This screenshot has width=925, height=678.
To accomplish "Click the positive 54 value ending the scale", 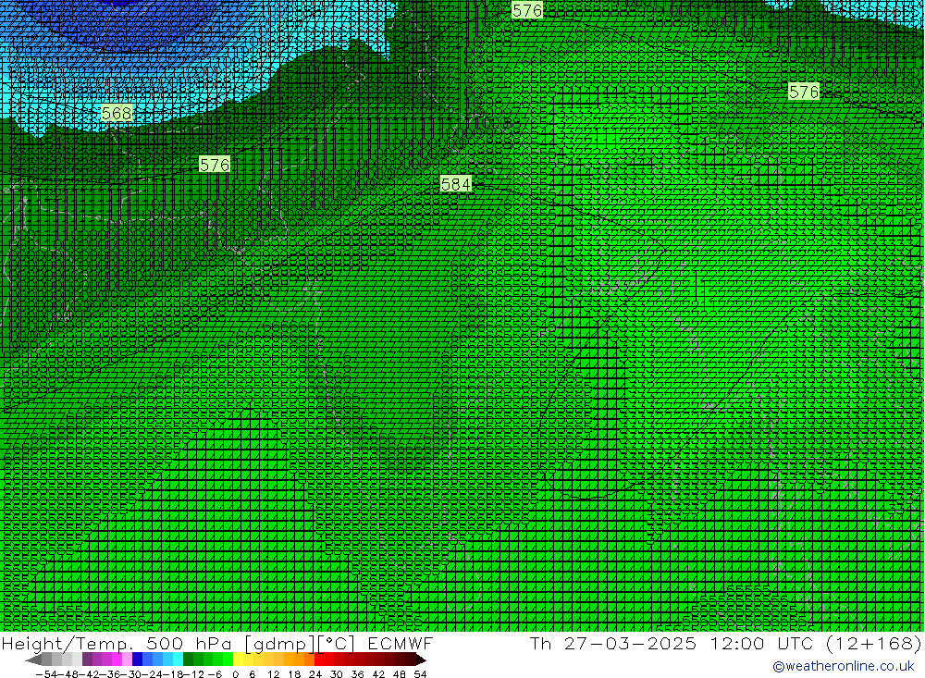I will (420, 674).
